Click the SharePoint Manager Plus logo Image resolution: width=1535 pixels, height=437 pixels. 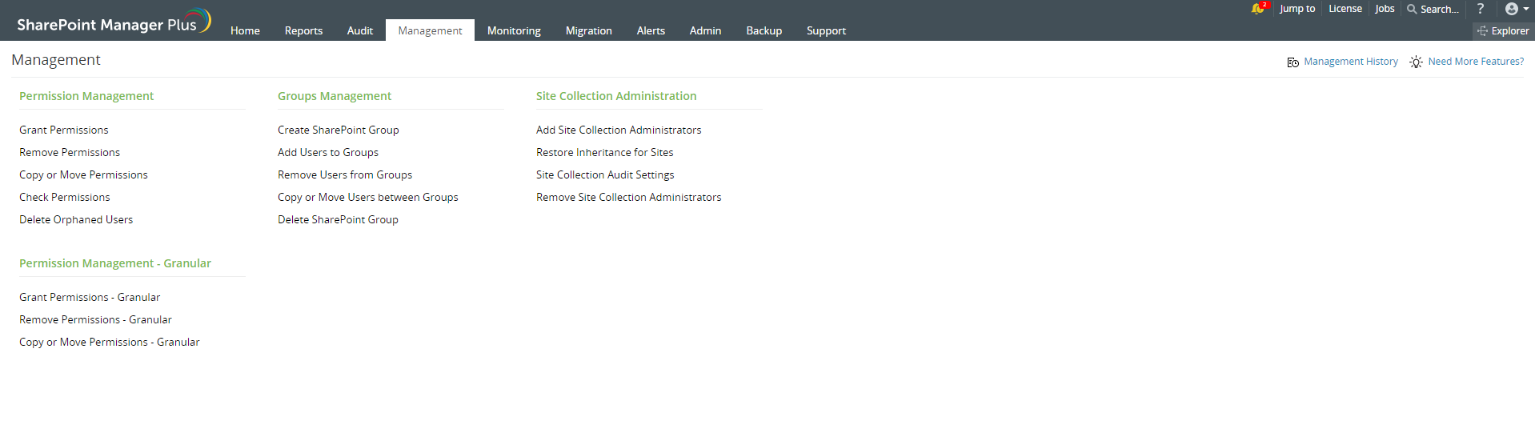(x=114, y=22)
